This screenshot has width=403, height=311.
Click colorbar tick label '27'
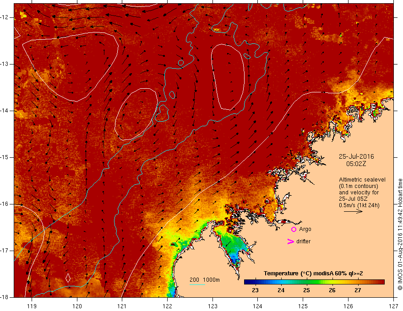[x=358, y=290]
